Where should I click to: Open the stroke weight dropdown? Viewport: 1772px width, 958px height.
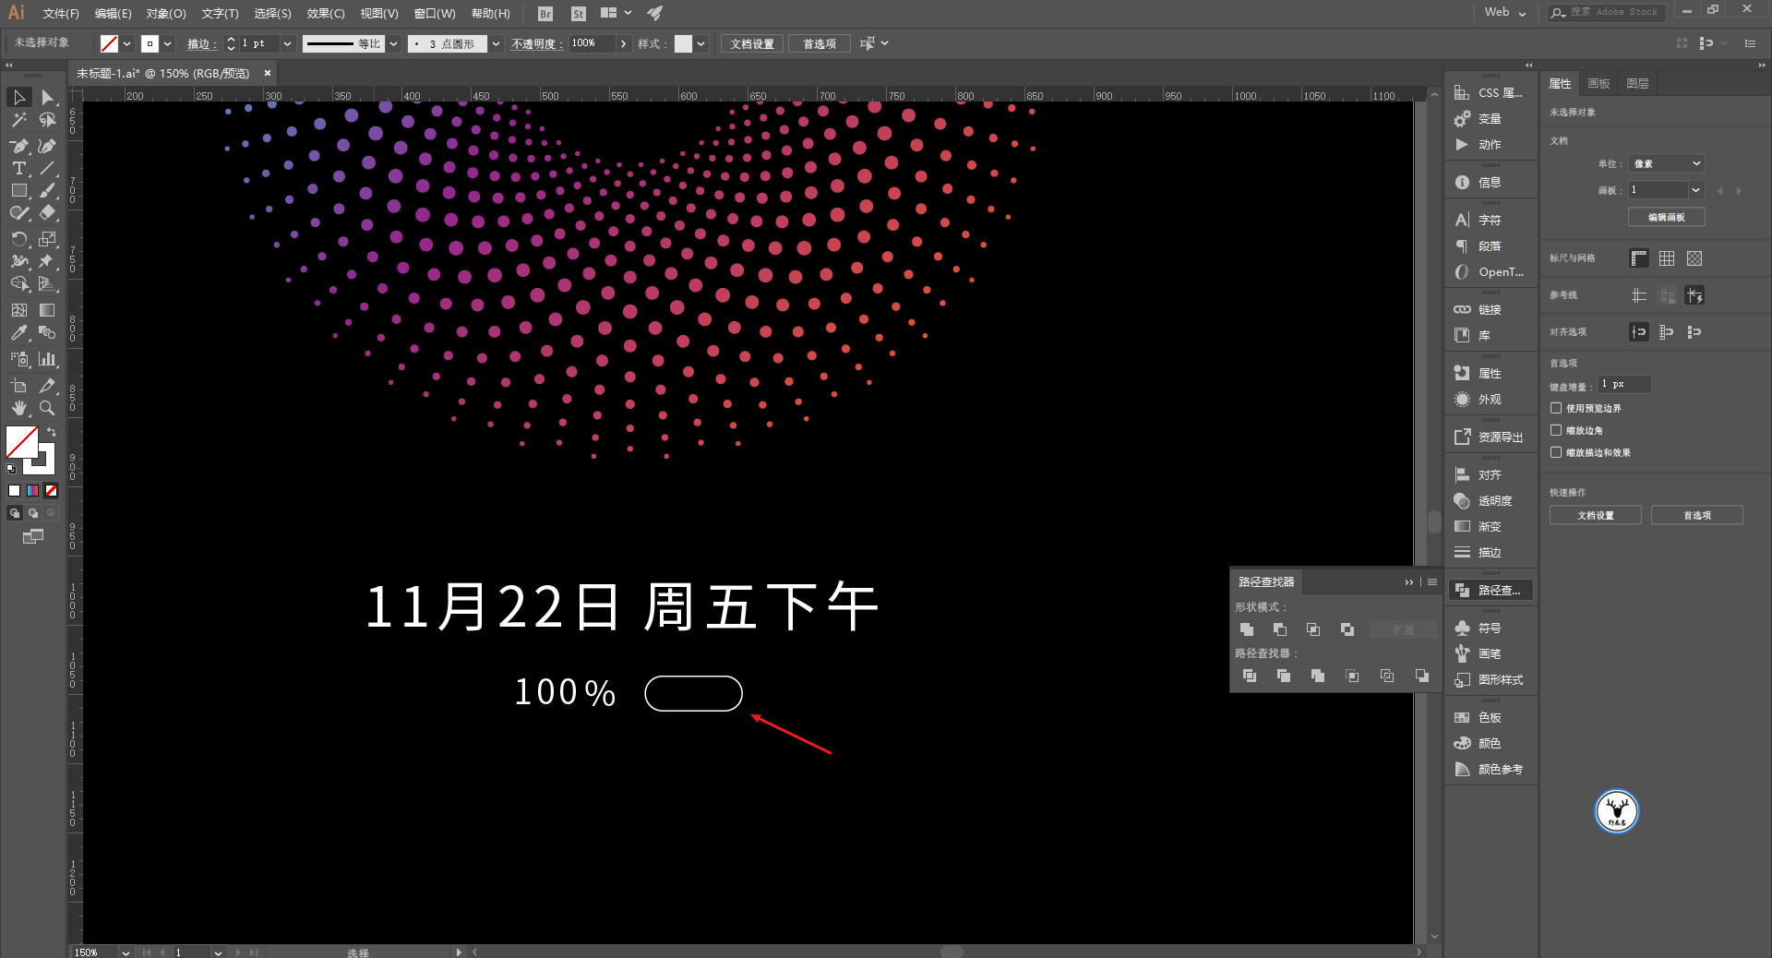tap(287, 43)
